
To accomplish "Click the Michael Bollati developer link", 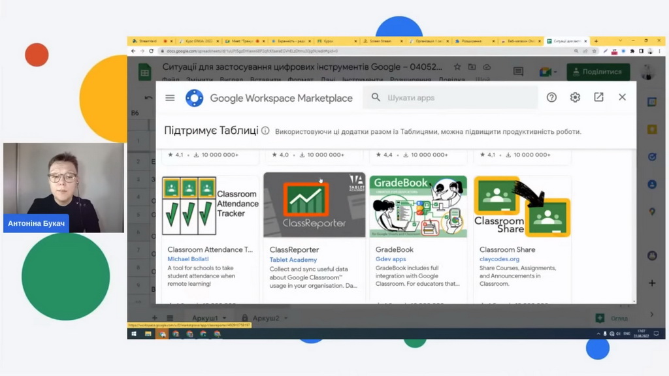I will pyautogui.click(x=188, y=258).
